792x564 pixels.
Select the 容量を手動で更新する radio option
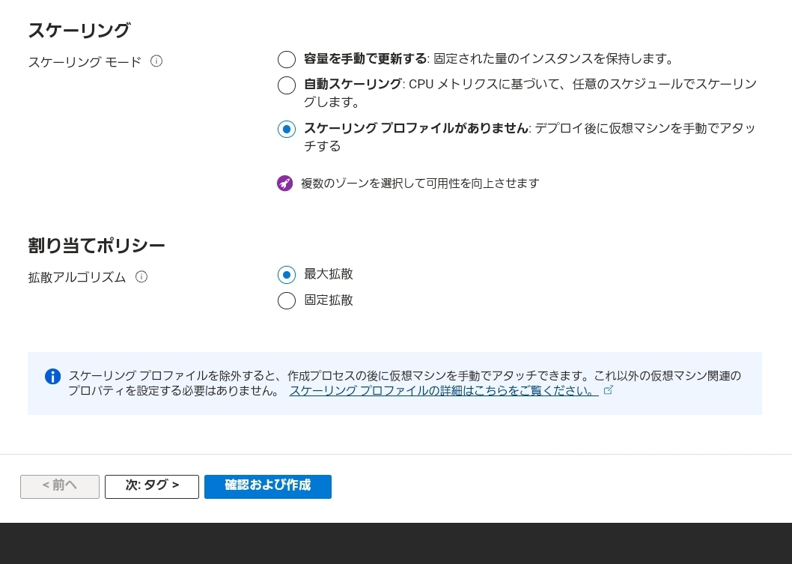[x=287, y=60]
